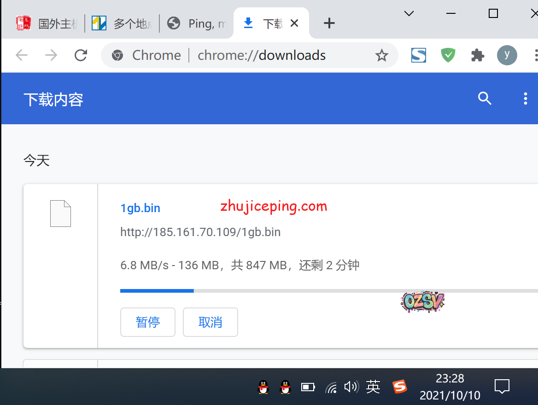Open the downloads page three-dot menu
Screen dimensions: 538x405
525,98
